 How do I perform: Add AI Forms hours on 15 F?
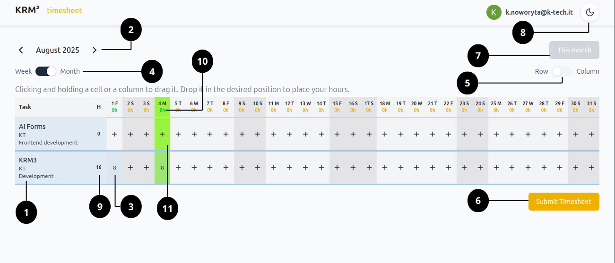coord(337,134)
